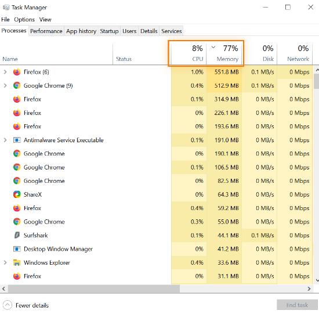Switch to the Users tab
319x314 pixels.
pyautogui.click(x=129, y=31)
